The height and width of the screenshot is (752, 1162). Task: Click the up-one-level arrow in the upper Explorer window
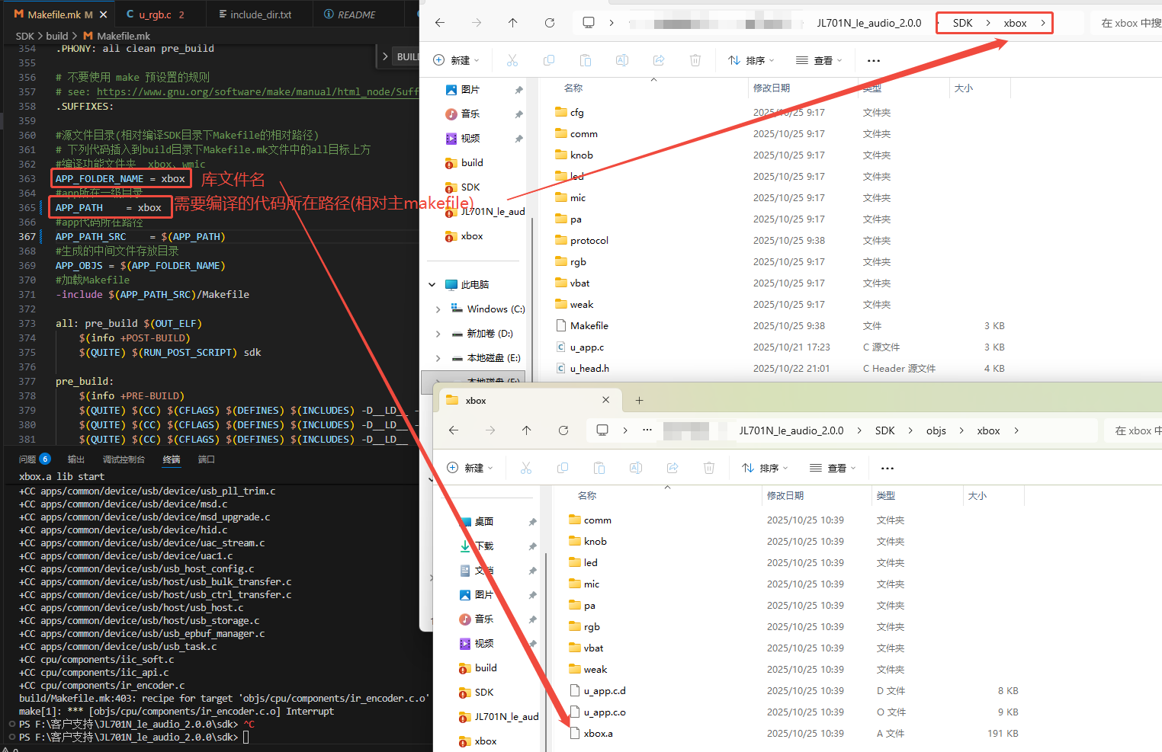point(513,23)
